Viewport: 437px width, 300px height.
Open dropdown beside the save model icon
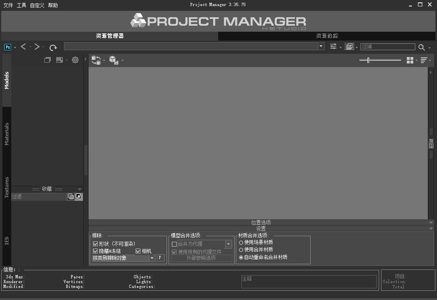pyautogui.click(x=122, y=60)
